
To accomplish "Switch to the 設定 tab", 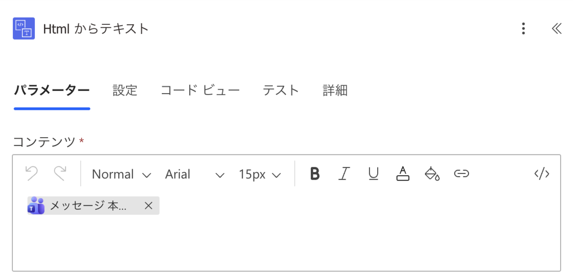I will [125, 90].
